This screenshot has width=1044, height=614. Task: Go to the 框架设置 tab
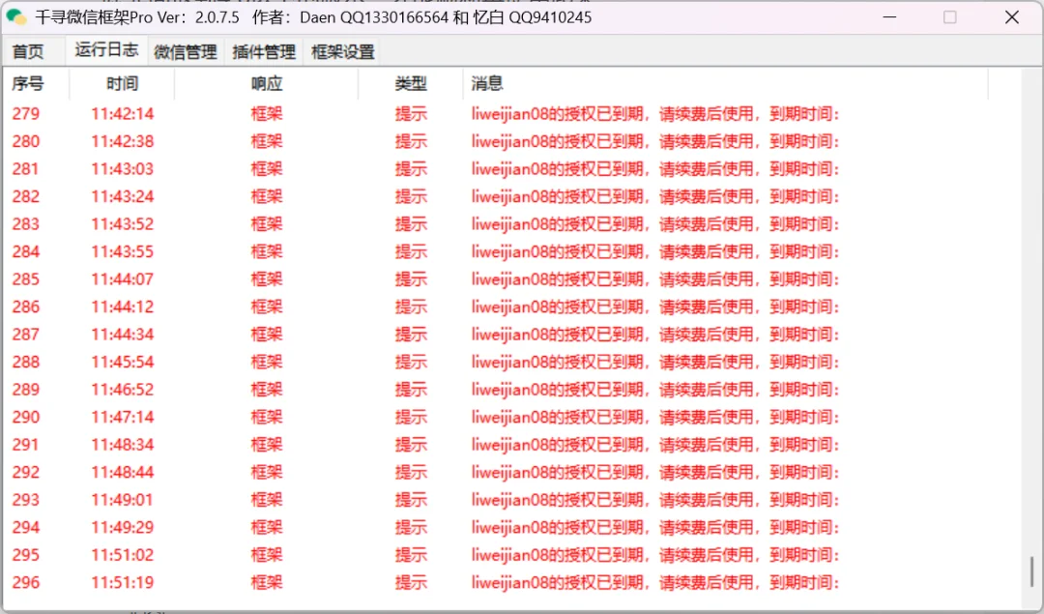click(343, 52)
